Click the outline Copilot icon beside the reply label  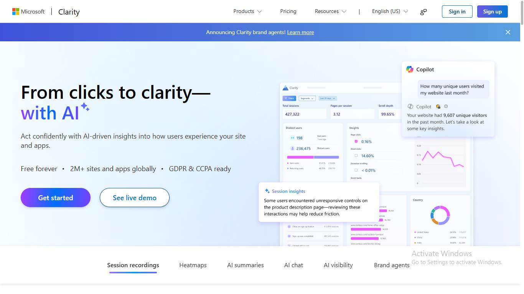point(410,106)
